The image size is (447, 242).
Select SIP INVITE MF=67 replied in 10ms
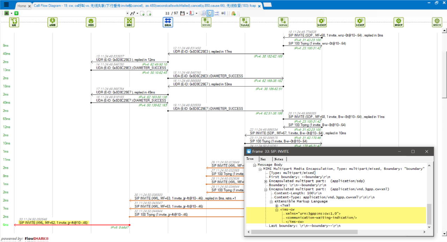[298, 133]
